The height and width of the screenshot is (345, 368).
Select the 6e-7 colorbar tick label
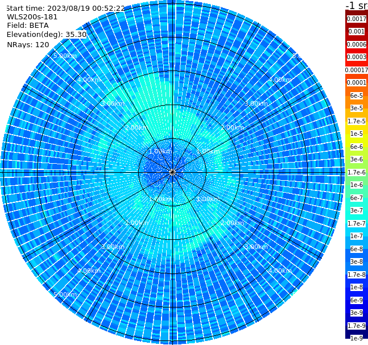coord(357,198)
